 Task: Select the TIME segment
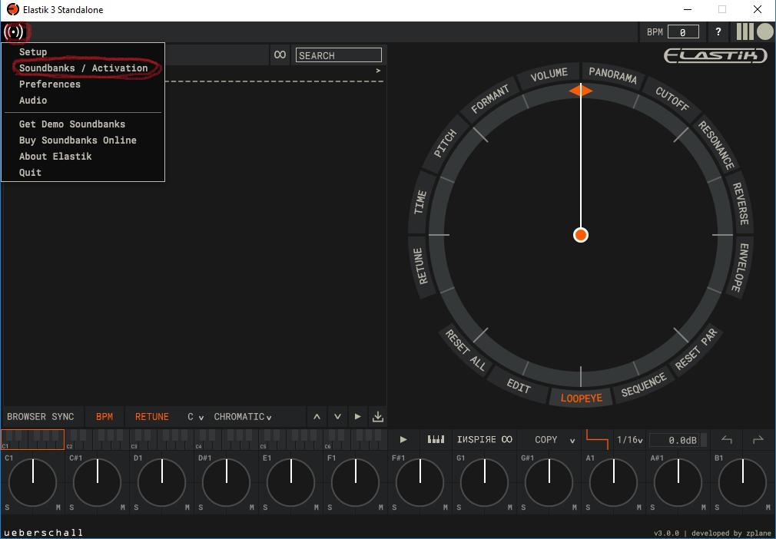point(421,203)
